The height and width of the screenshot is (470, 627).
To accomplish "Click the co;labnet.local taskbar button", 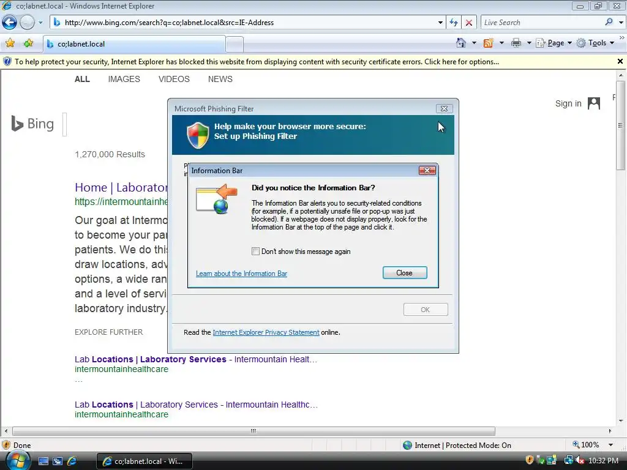I will (x=145, y=461).
